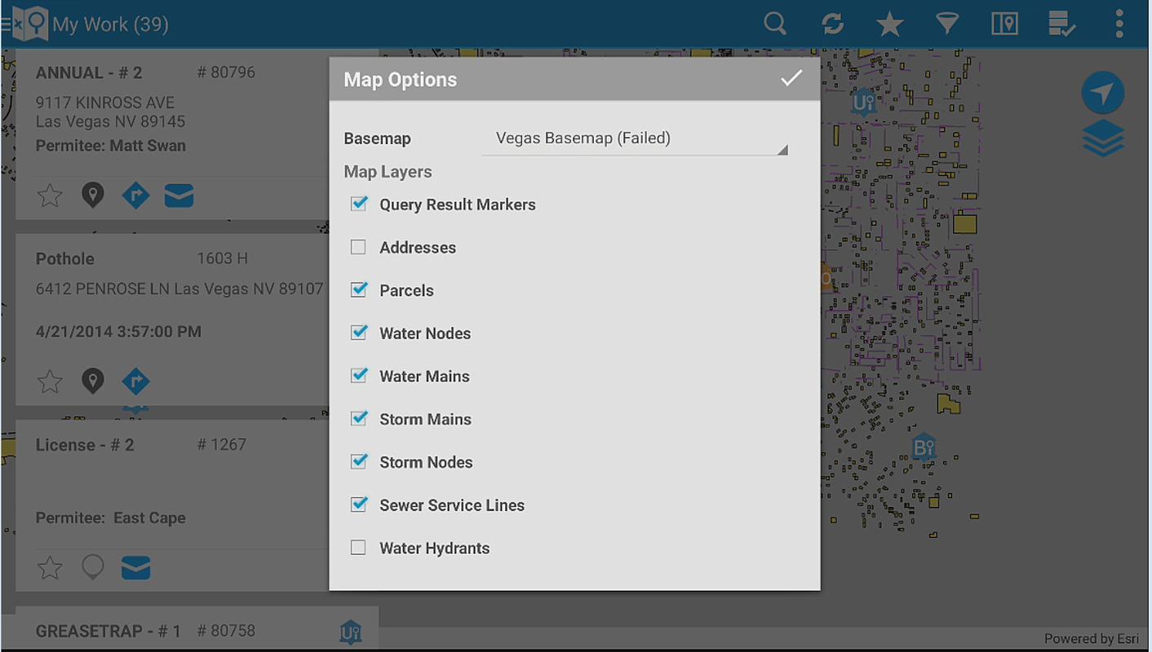Tap the My Work (39) title
The image size is (1152, 652).
coord(110,24)
